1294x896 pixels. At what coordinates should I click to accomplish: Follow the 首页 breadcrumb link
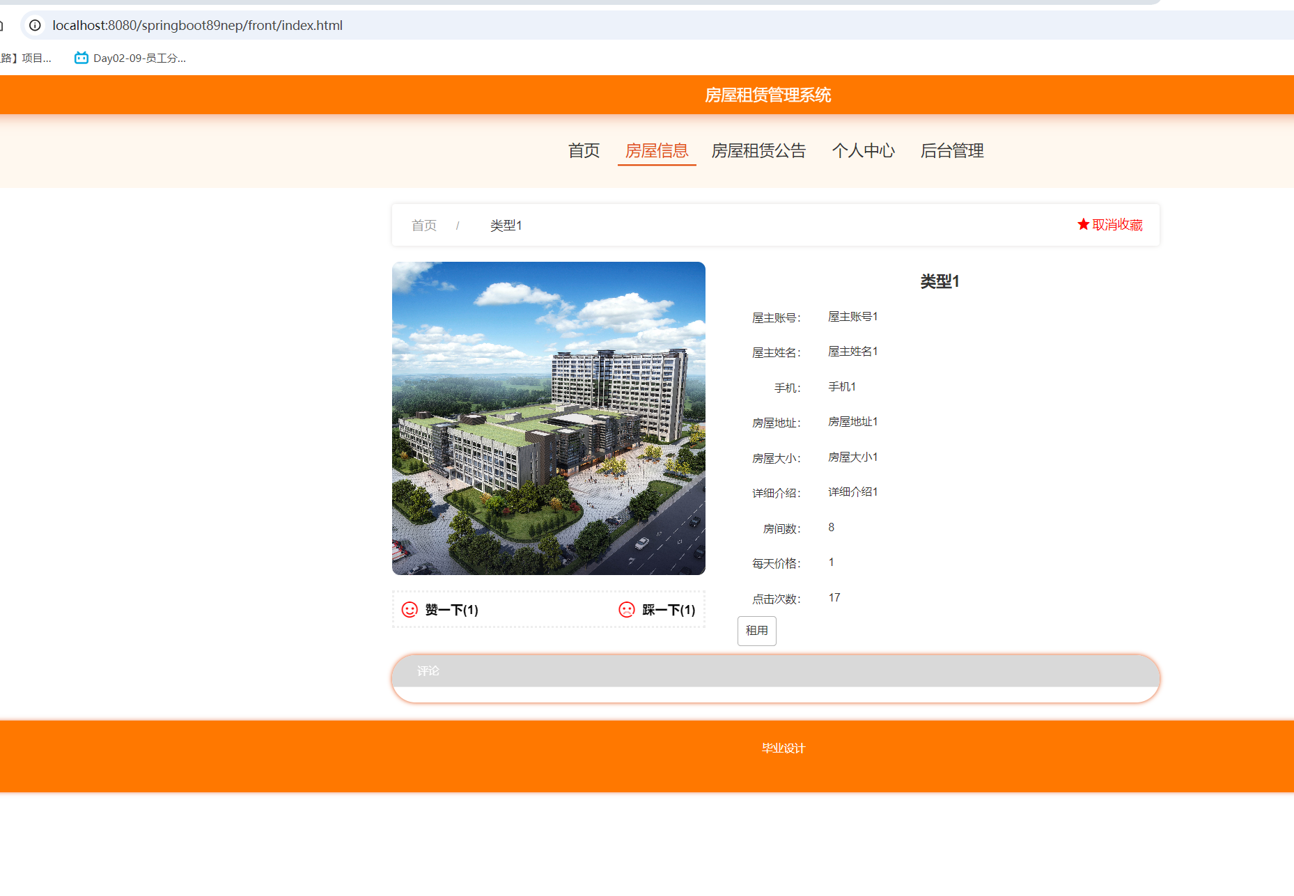tap(424, 225)
